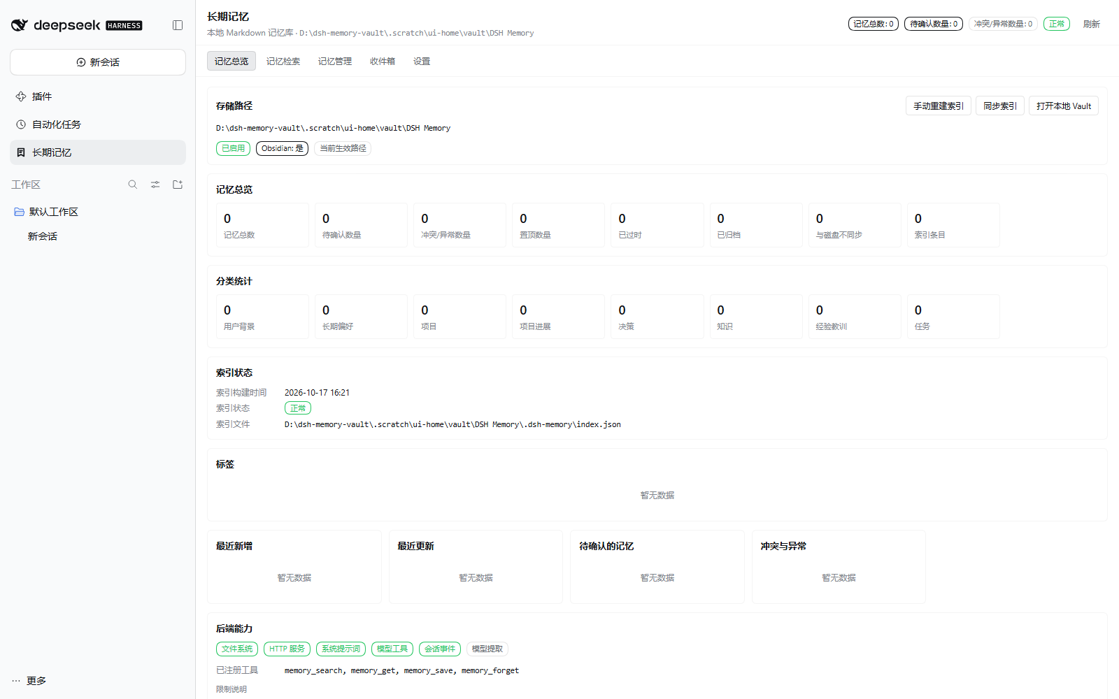1119x699 pixels.
Task: Click the 会话事件 capability tag
Action: (x=440, y=649)
